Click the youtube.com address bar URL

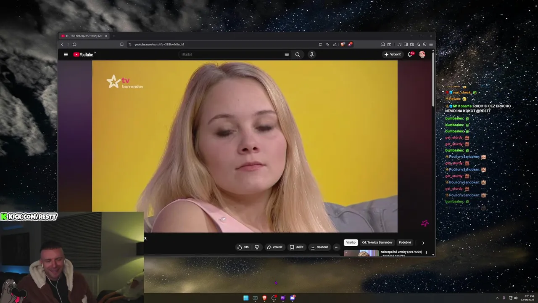tap(159, 44)
